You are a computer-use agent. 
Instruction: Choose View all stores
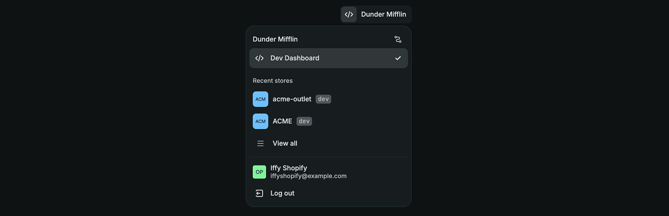(329, 143)
